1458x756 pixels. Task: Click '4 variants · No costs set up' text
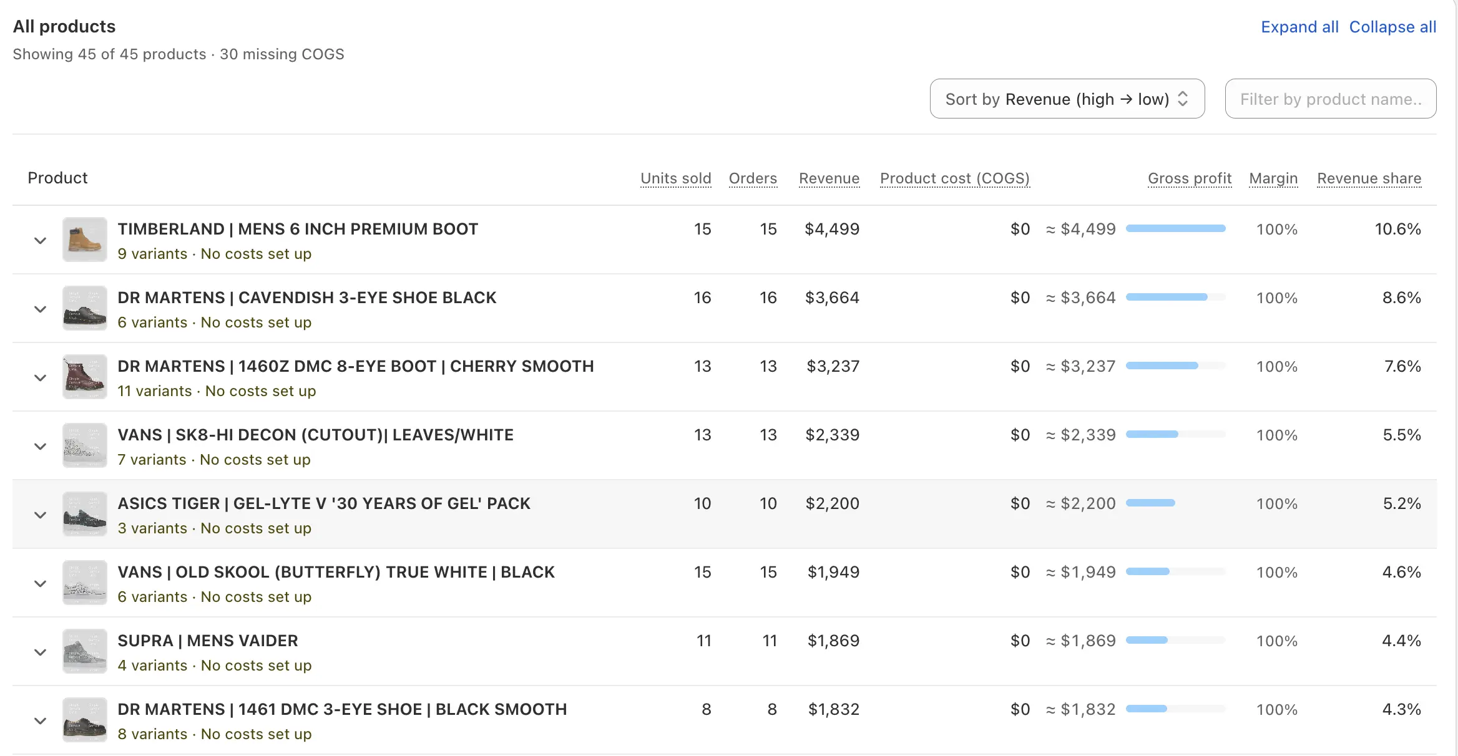(215, 666)
